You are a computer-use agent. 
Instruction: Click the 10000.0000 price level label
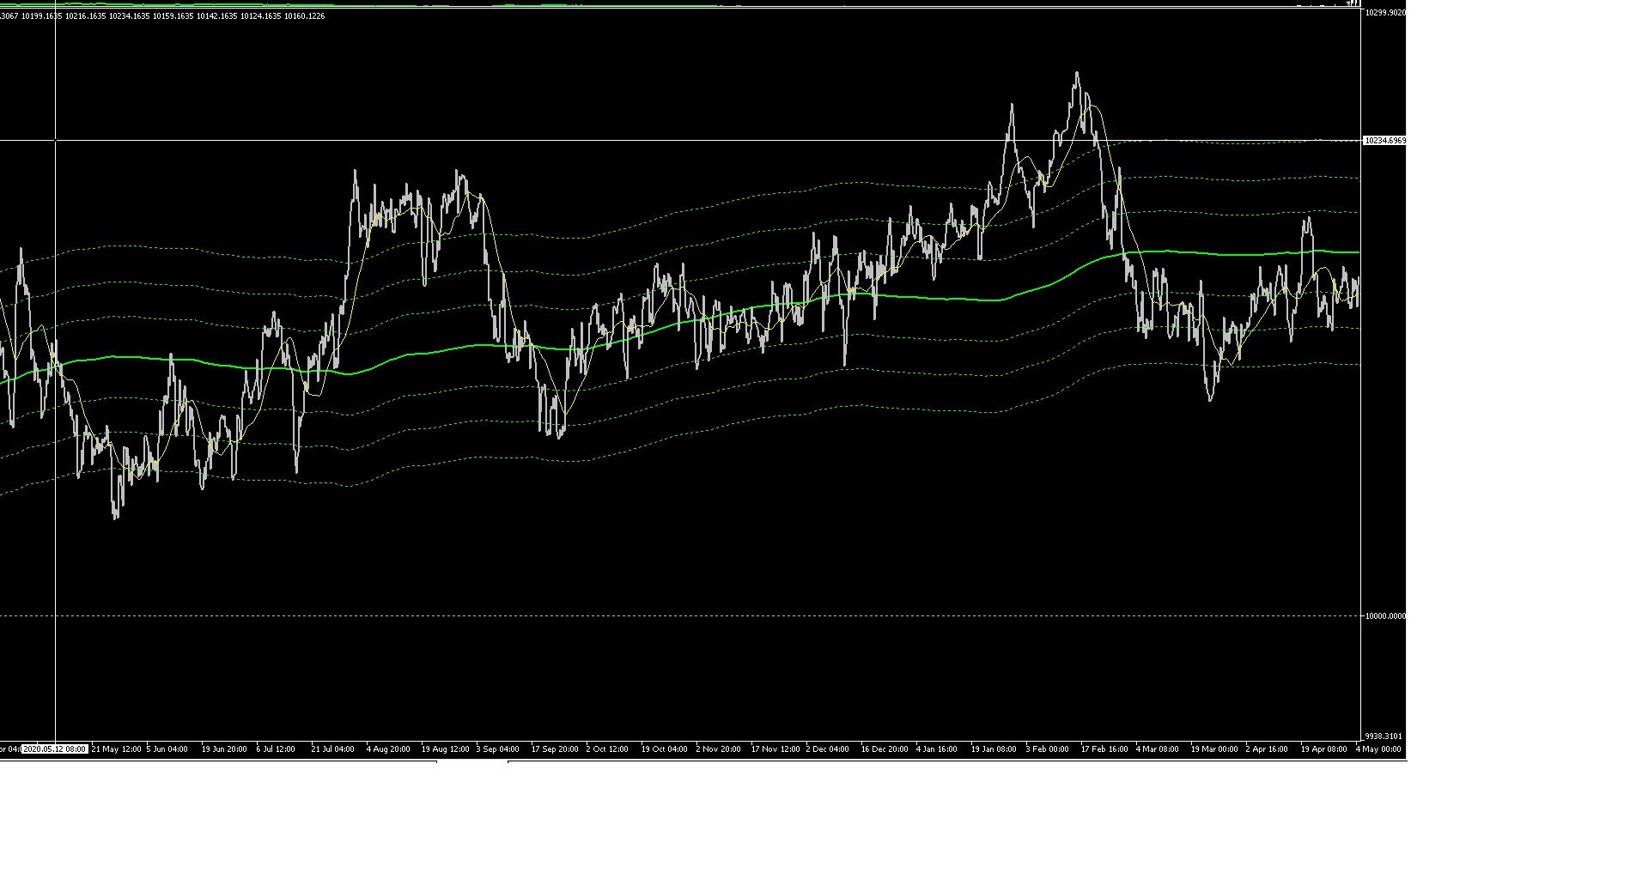(x=1385, y=615)
